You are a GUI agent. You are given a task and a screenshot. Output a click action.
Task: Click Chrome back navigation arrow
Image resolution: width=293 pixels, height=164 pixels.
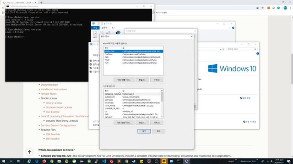point(3,8)
